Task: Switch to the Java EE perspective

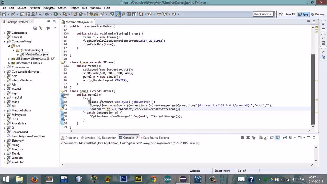Action: pyautogui.click(x=290, y=14)
